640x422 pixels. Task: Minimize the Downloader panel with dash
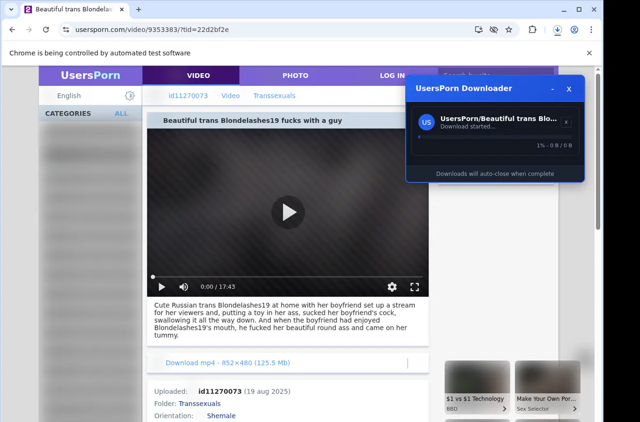point(553,89)
